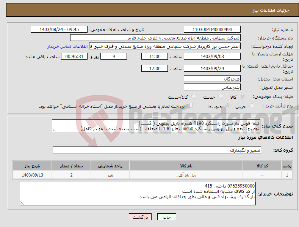Click the need number field 1103004340000490

pos(212,30)
